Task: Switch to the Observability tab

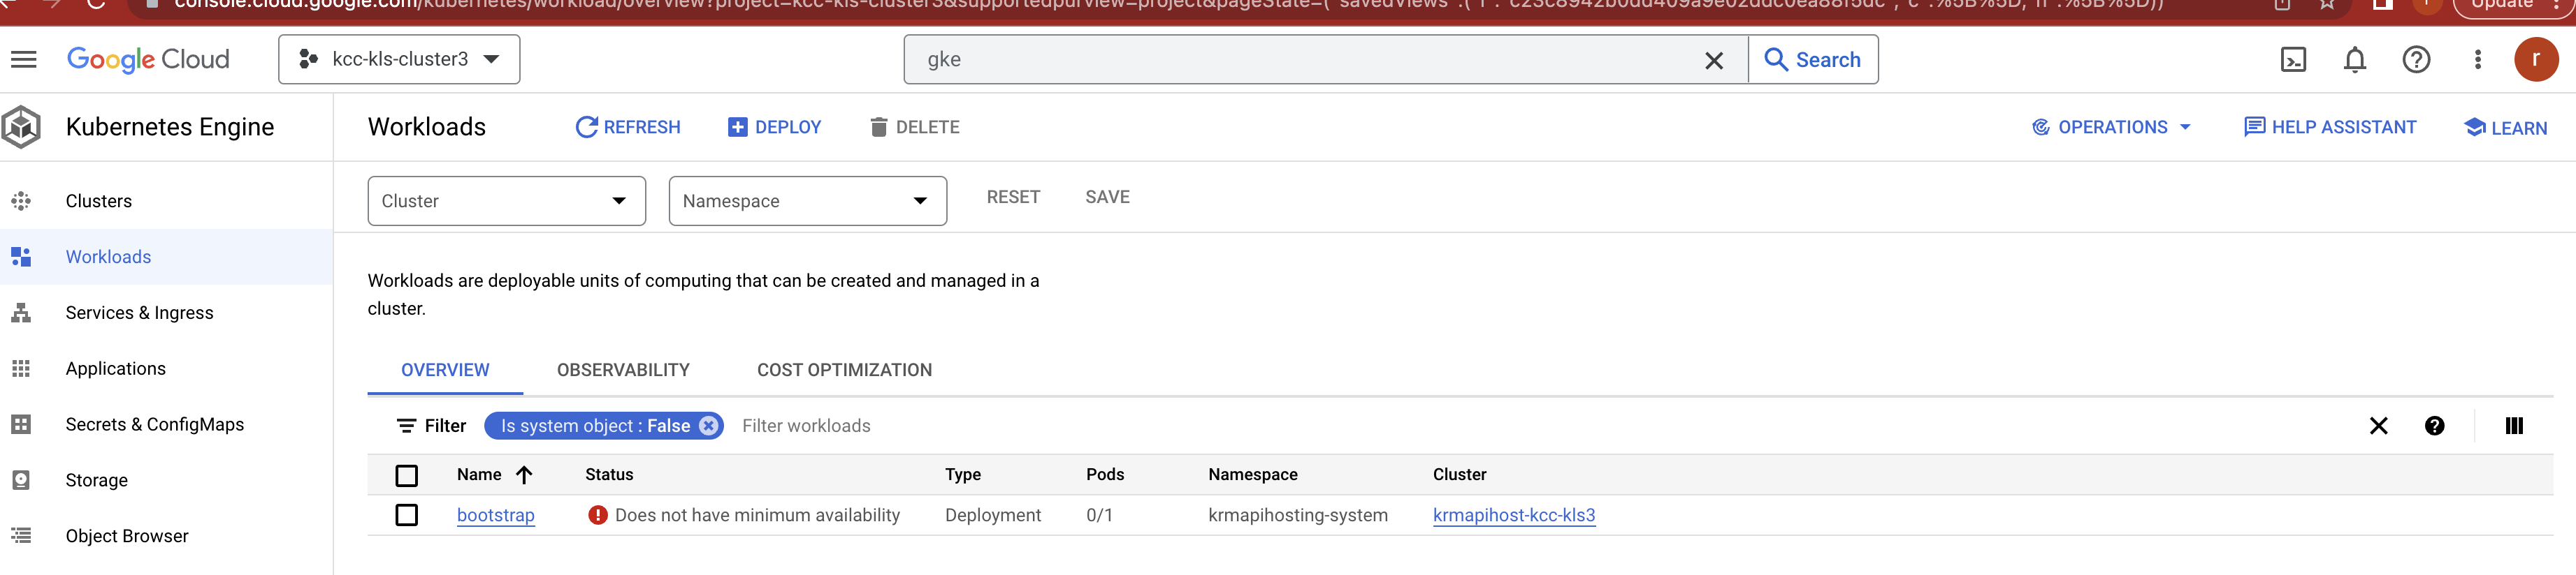Action: [x=623, y=369]
